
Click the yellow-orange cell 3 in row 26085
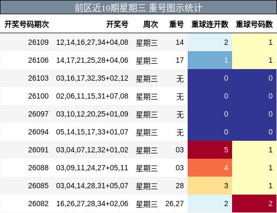click(x=210, y=186)
